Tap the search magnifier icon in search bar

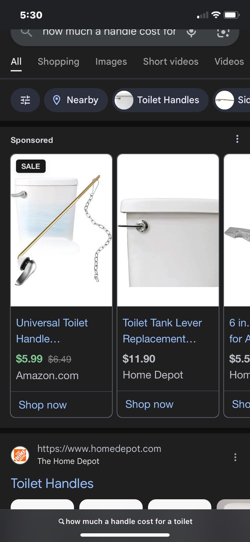(x=26, y=32)
